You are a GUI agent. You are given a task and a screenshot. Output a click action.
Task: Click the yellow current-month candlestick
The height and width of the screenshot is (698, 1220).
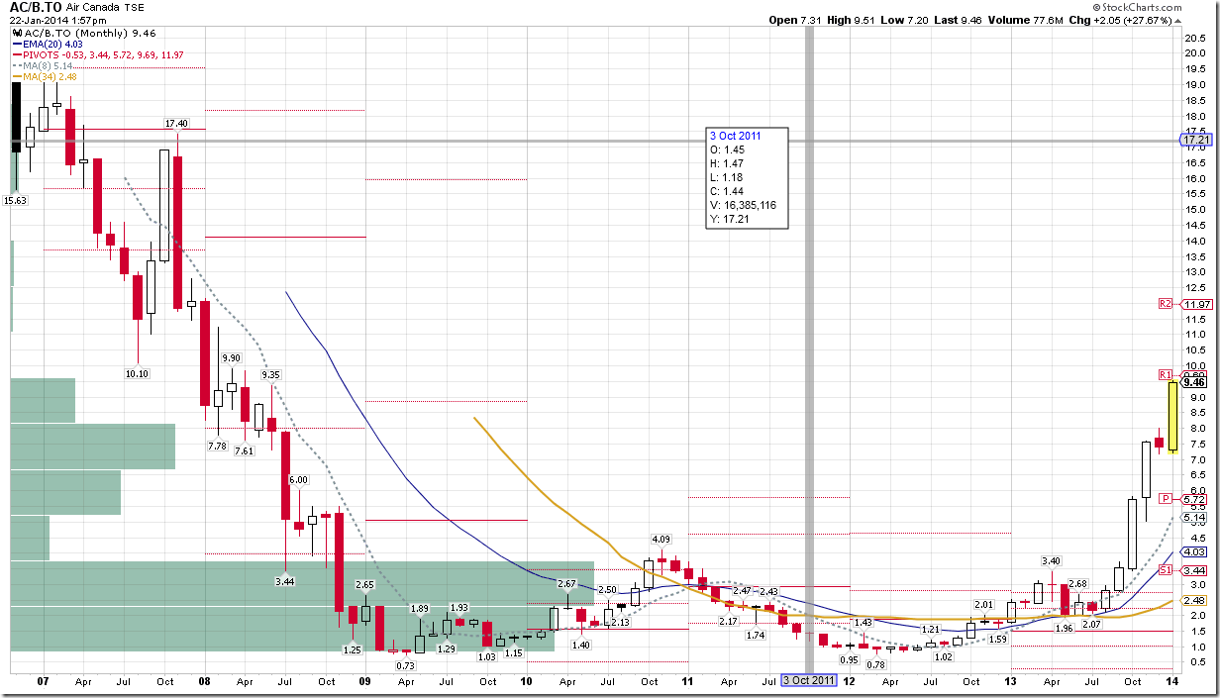[1171, 416]
